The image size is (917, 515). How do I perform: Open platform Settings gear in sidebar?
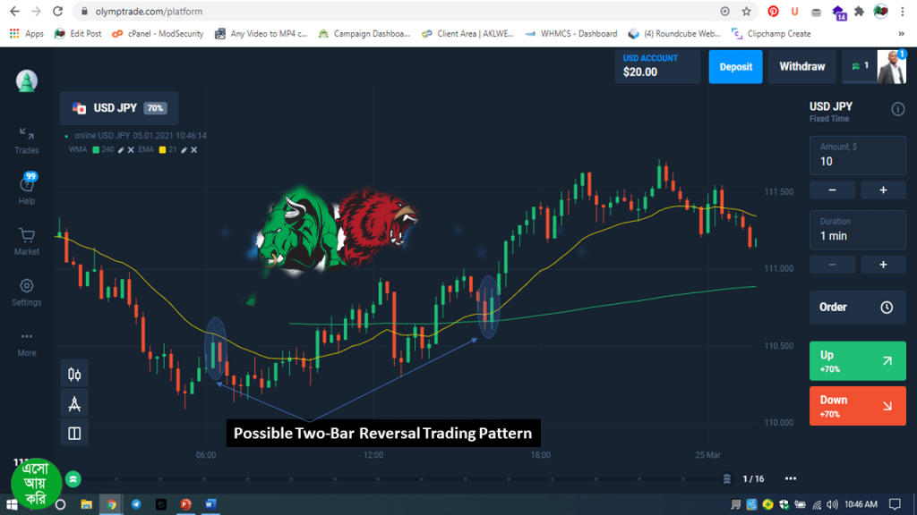pos(26,291)
